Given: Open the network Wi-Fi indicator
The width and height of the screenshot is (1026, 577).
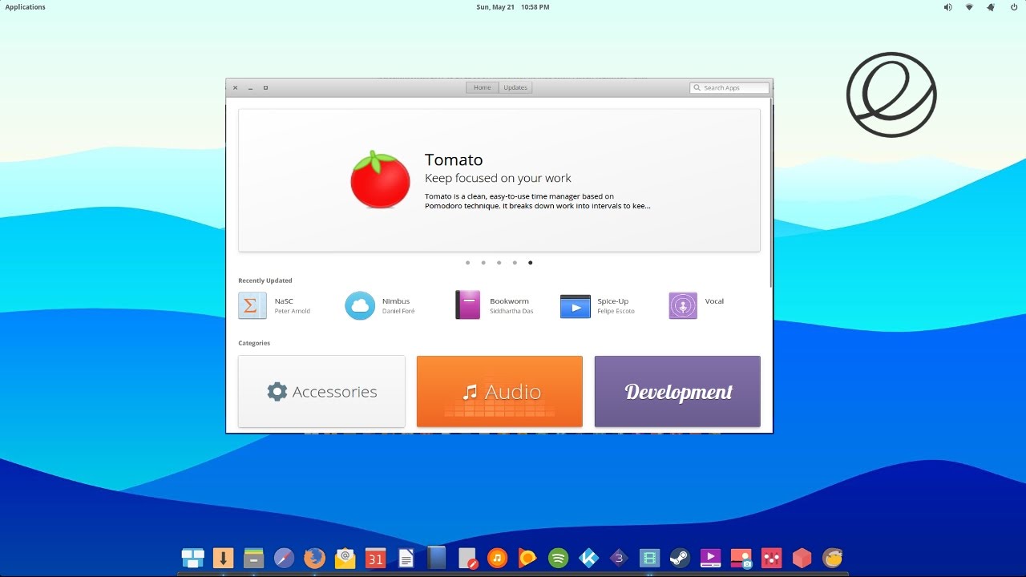Looking at the screenshot, I should [x=969, y=7].
